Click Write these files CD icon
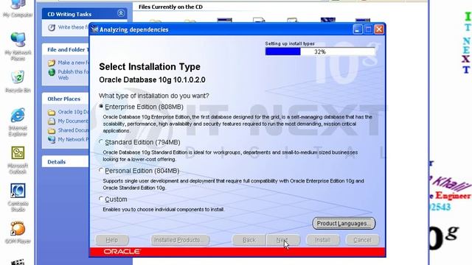 52,27
